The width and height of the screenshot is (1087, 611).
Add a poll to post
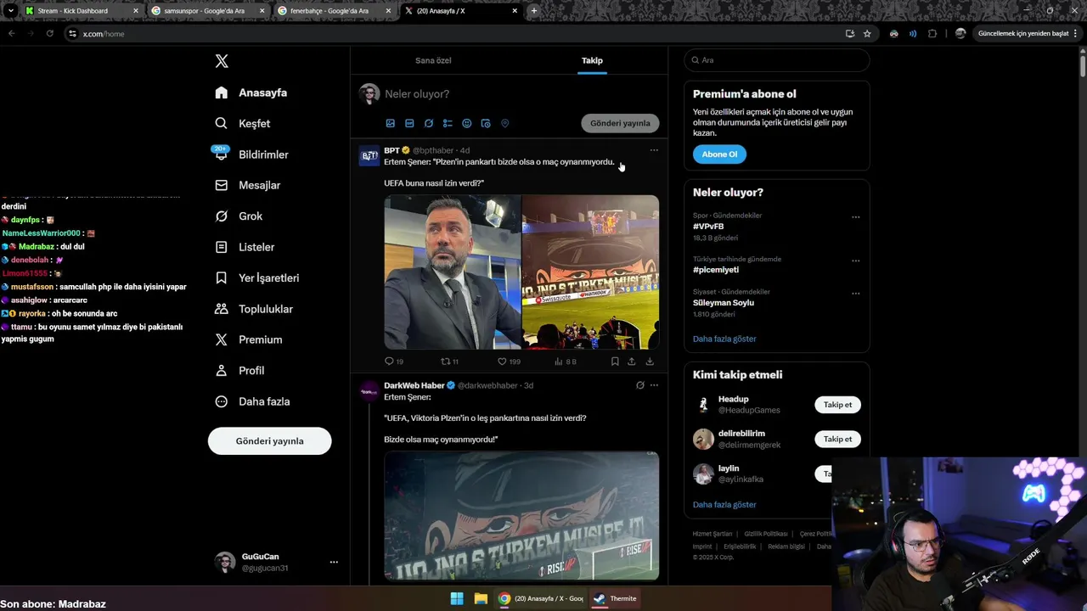pos(448,123)
